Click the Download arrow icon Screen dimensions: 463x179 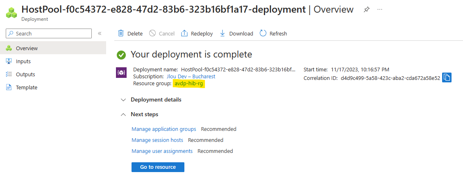point(222,33)
